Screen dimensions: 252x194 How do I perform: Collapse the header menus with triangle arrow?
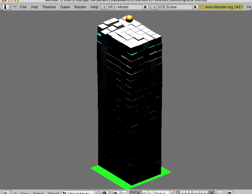tap(15, 7)
